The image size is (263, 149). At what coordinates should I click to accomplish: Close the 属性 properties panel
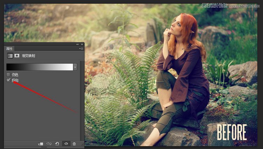(82, 44)
